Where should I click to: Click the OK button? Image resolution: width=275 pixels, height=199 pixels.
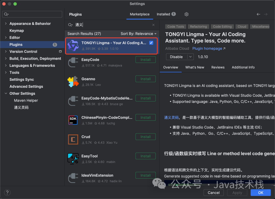tap(260, 193)
